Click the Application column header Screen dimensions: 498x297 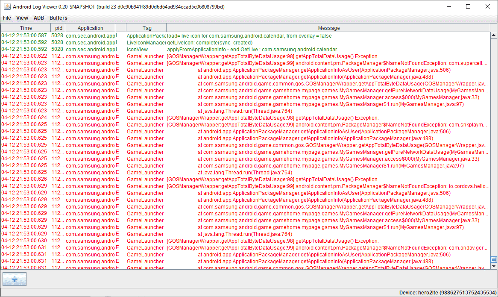[x=90, y=28]
